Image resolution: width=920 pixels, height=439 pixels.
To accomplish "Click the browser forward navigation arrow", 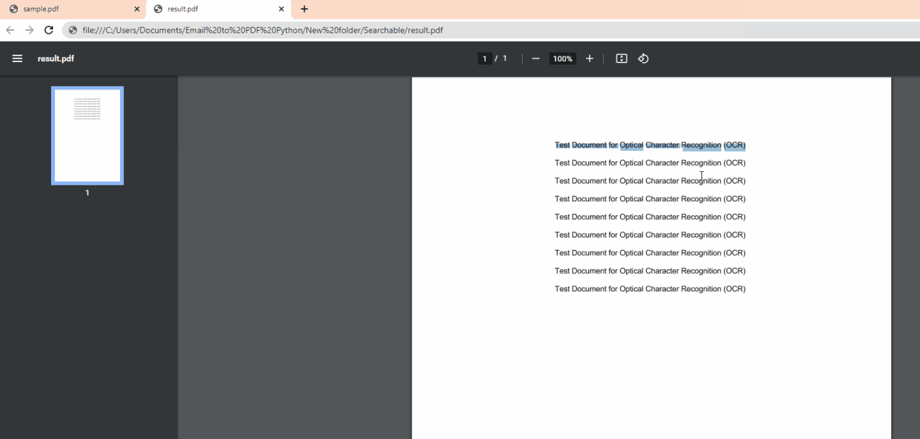I will pos(29,29).
